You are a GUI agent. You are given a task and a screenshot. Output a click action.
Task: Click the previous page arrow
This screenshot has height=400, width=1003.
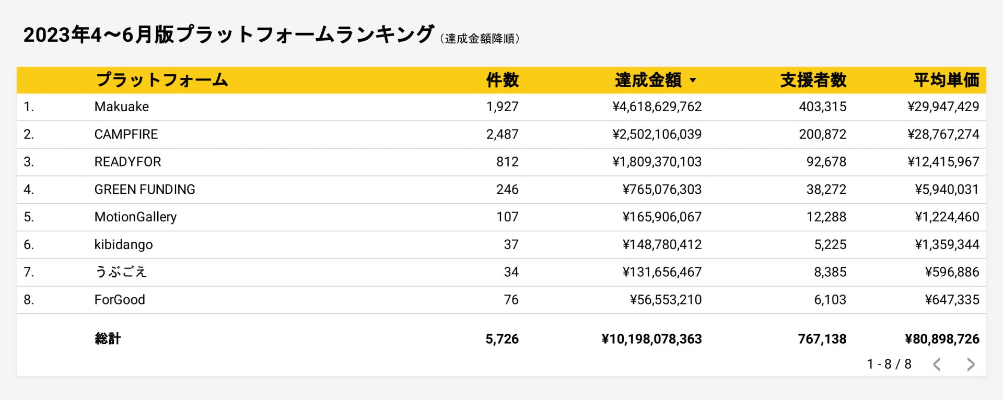pos(937,364)
